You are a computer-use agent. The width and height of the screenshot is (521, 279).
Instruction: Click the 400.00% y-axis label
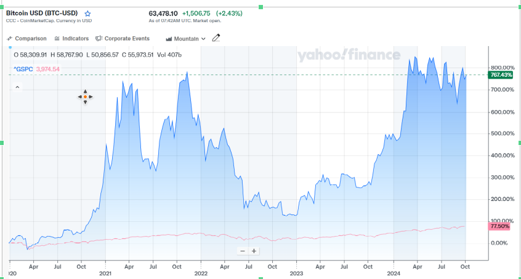pos(503,155)
